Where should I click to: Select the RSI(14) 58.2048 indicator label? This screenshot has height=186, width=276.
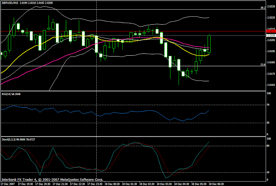pos(11,94)
